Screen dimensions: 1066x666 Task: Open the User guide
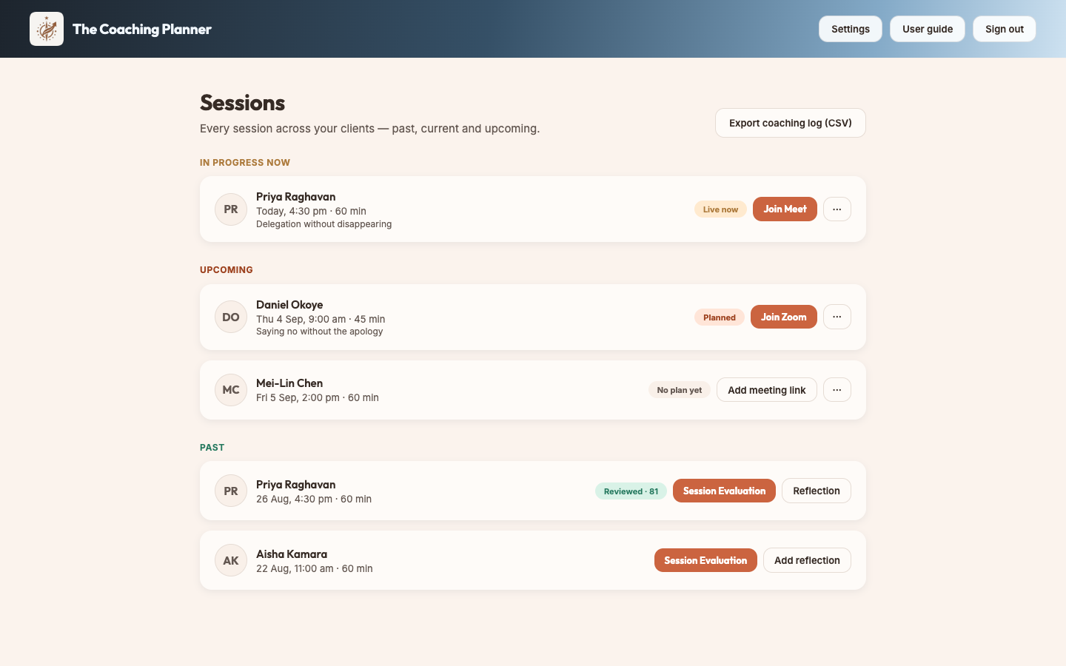(x=928, y=29)
